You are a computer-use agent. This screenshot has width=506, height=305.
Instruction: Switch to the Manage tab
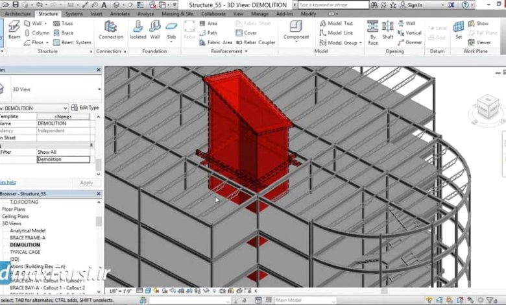259,14
